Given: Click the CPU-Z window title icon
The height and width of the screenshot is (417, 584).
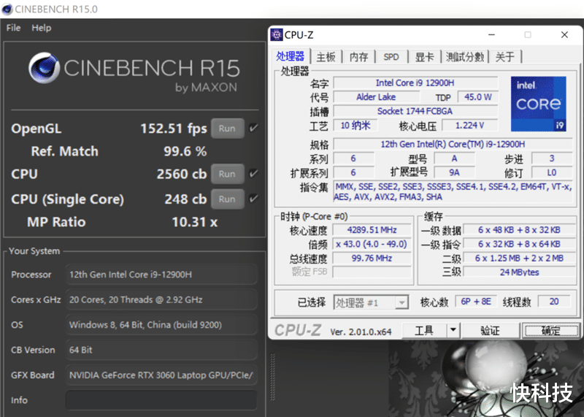Looking at the screenshot, I should 277,35.
